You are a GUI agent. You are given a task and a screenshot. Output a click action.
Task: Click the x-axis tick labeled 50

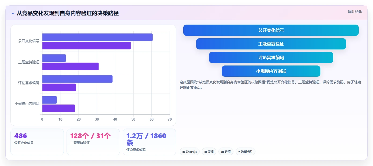(x=133, y=119)
